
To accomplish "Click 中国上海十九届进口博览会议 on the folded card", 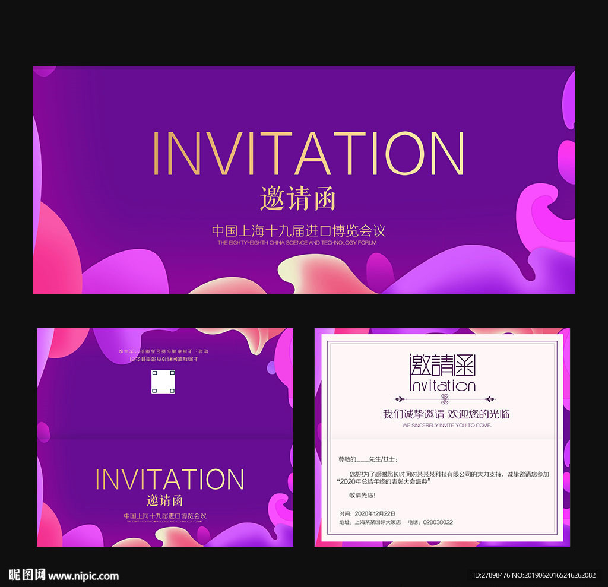I will coord(165,516).
